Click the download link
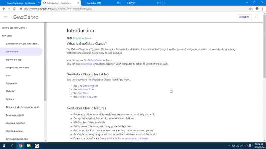The height and width of the screenshot is (149, 266). [x=87, y=64]
